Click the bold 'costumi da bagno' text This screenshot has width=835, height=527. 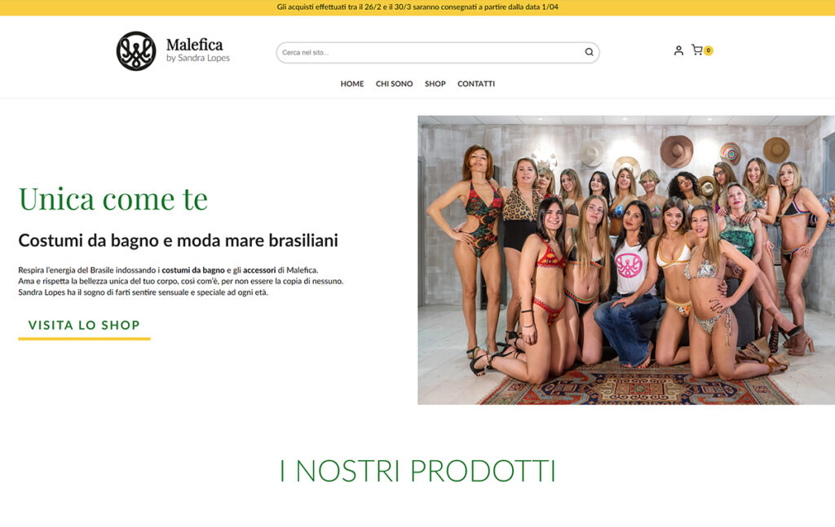193,270
